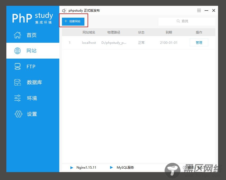Click the MySQL服务 status text
The width and height of the screenshot is (226, 180).
pyautogui.click(x=125, y=168)
